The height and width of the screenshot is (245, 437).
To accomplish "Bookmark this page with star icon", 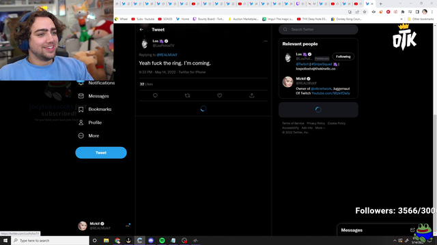I will (x=365, y=12).
